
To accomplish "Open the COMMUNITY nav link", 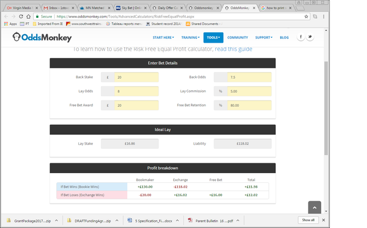I will 237,38.
